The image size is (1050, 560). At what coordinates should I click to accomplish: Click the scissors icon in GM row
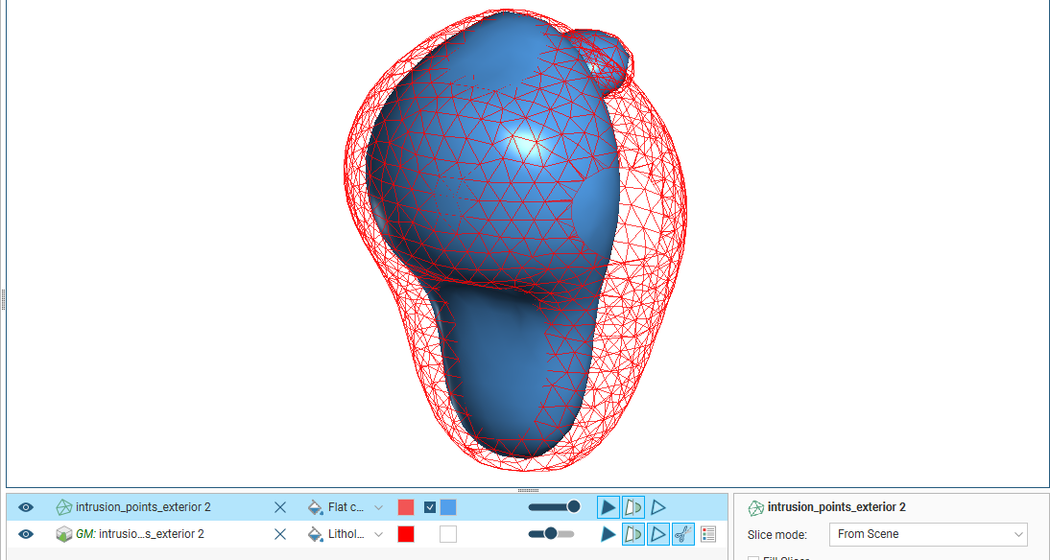pos(683,534)
